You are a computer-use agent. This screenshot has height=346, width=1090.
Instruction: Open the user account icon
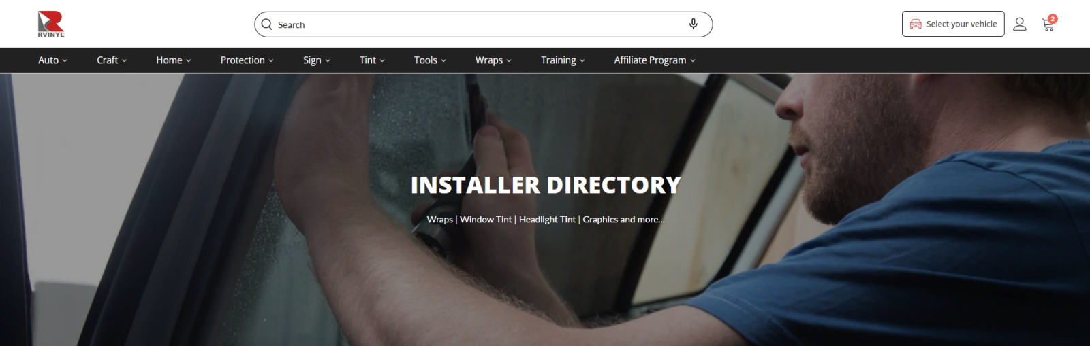pos(1019,24)
